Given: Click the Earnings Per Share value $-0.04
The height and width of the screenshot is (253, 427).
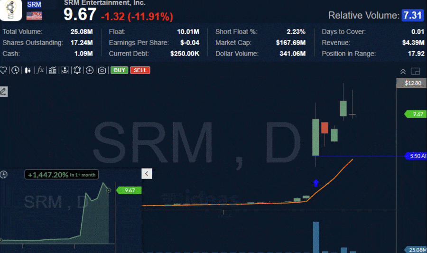Looking at the screenshot, I should pos(190,43).
